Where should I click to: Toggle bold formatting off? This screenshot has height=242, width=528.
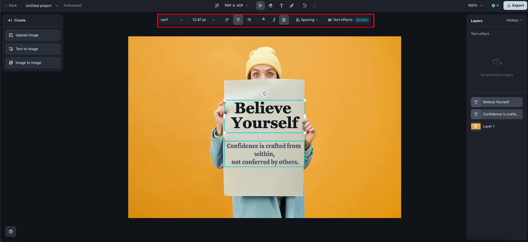(284, 20)
